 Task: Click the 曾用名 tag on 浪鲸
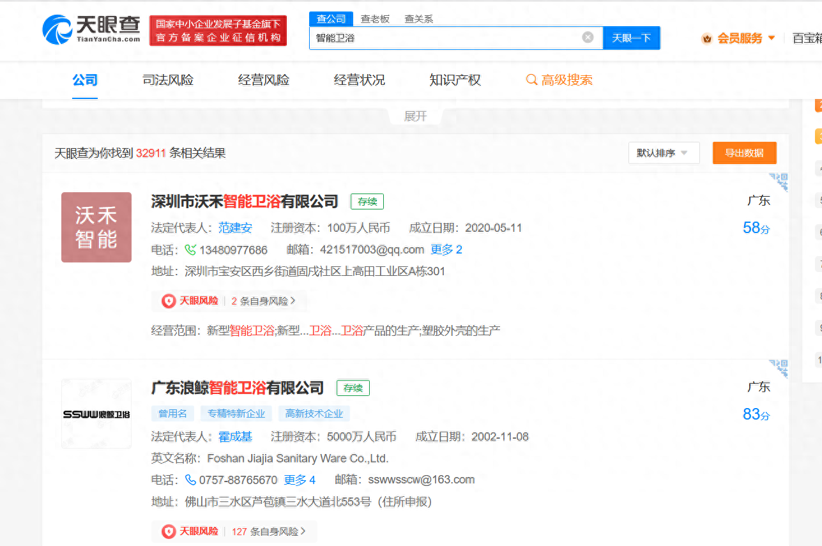172,414
